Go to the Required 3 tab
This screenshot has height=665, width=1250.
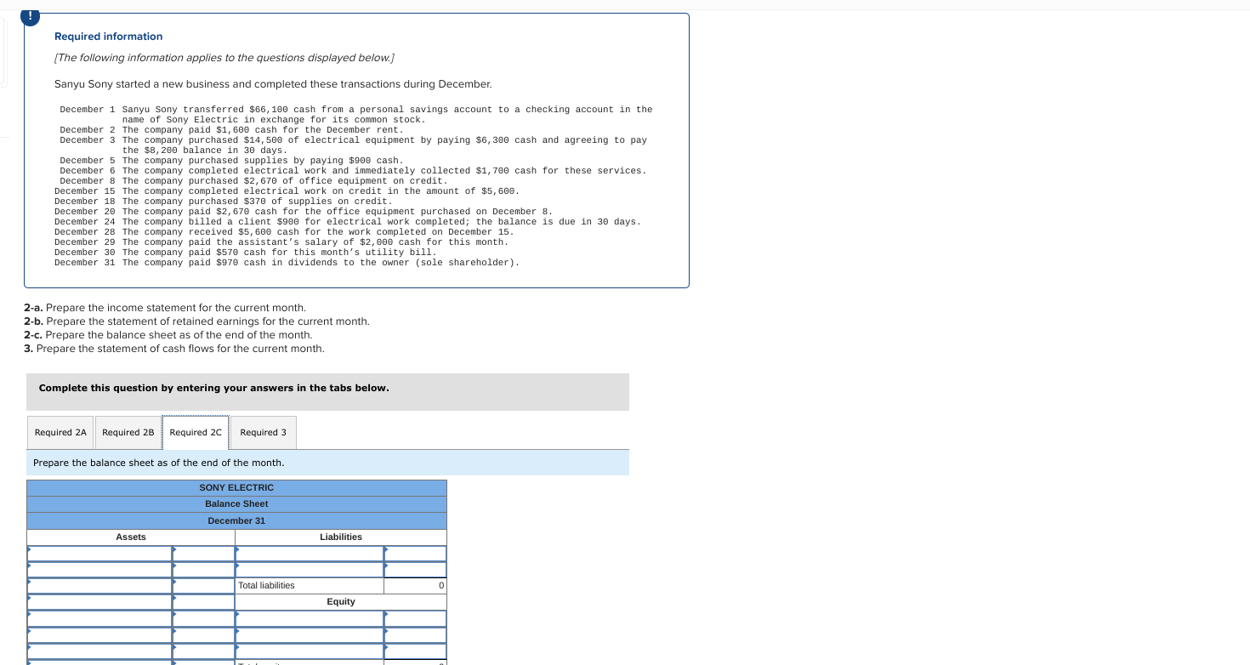264,433
